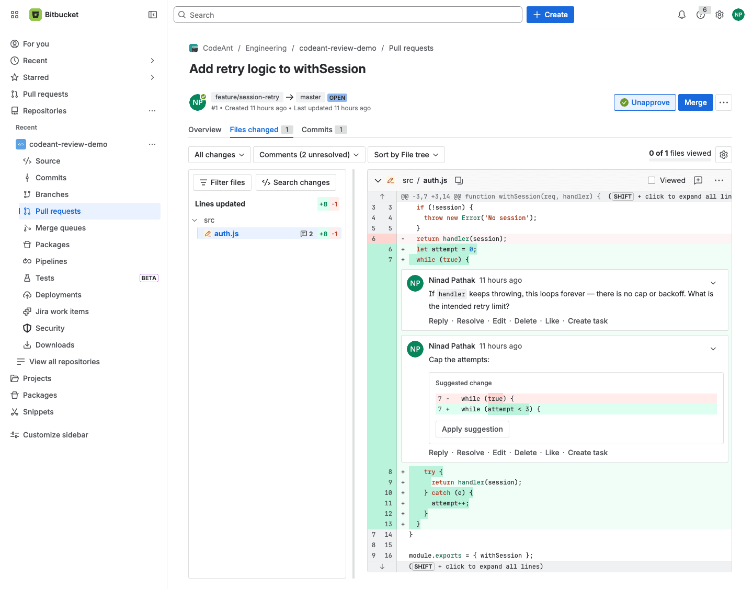Collapse the 'loops forever' comment thread
The image size is (753, 589).
point(713,283)
